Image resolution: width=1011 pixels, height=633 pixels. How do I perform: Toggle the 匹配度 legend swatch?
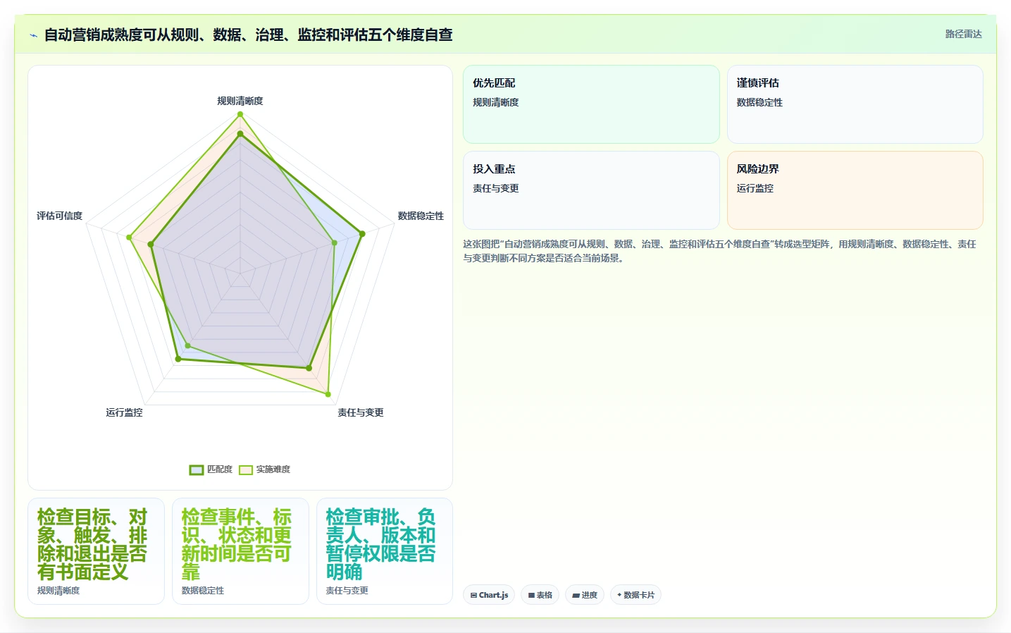197,470
